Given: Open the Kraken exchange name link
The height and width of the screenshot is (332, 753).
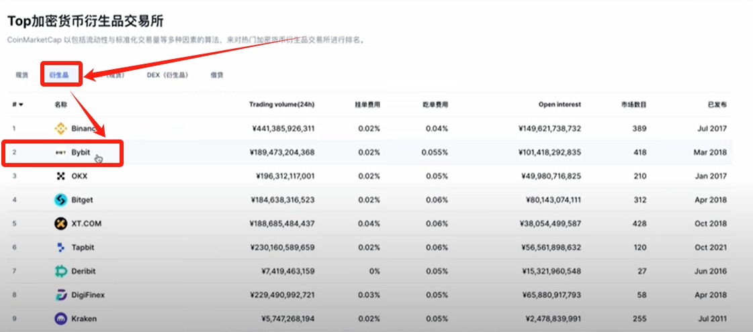Looking at the screenshot, I should point(84,319).
